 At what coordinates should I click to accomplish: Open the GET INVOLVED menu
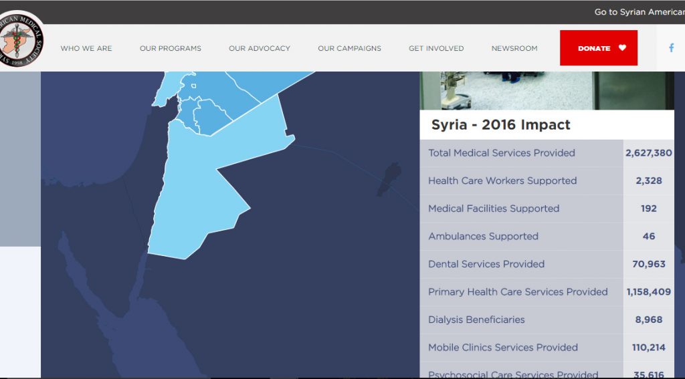436,48
